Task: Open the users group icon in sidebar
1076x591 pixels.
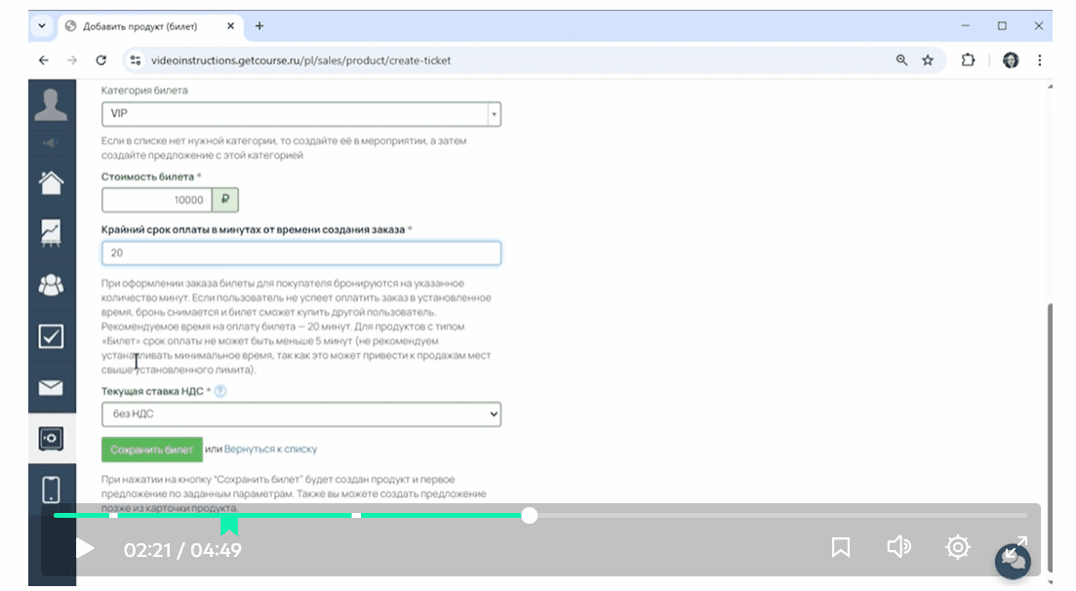Action: point(51,285)
